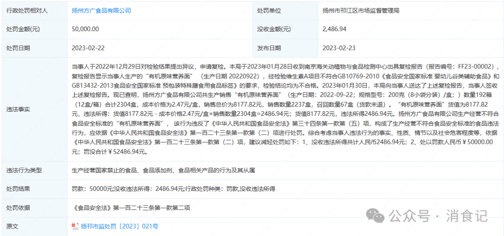Click the red document icon beside 原文 link

75,226
